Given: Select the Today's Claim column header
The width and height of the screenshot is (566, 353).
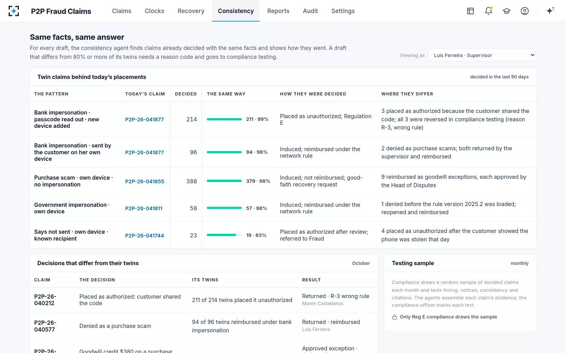Looking at the screenshot, I should point(145,94).
